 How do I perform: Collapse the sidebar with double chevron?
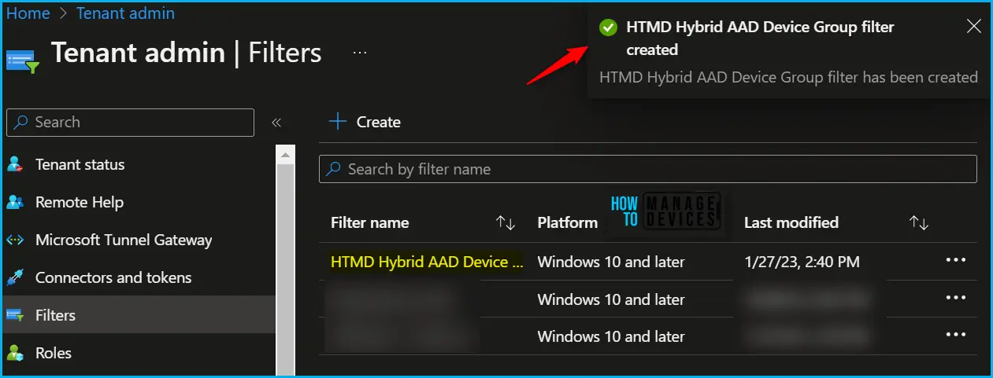(x=276, y=123)
